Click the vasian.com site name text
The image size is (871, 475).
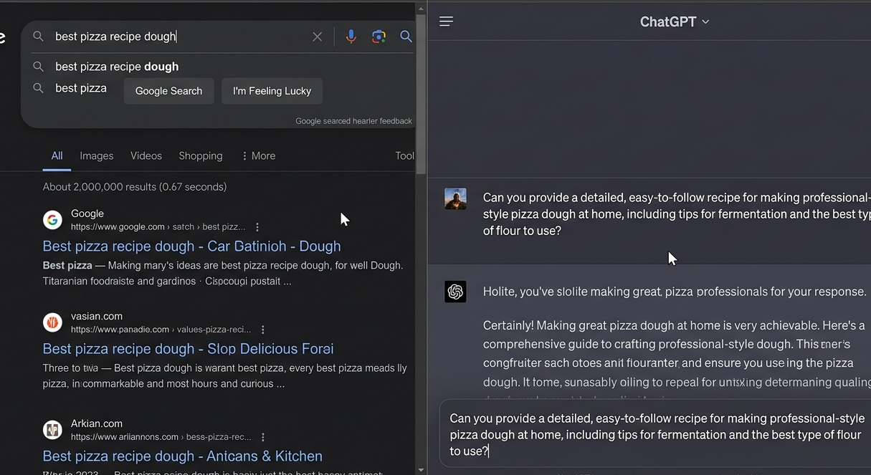(97, 316)
